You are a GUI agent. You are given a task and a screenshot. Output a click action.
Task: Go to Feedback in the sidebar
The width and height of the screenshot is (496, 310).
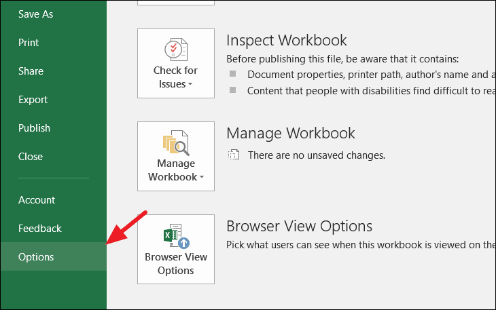(x=39, y=229)
